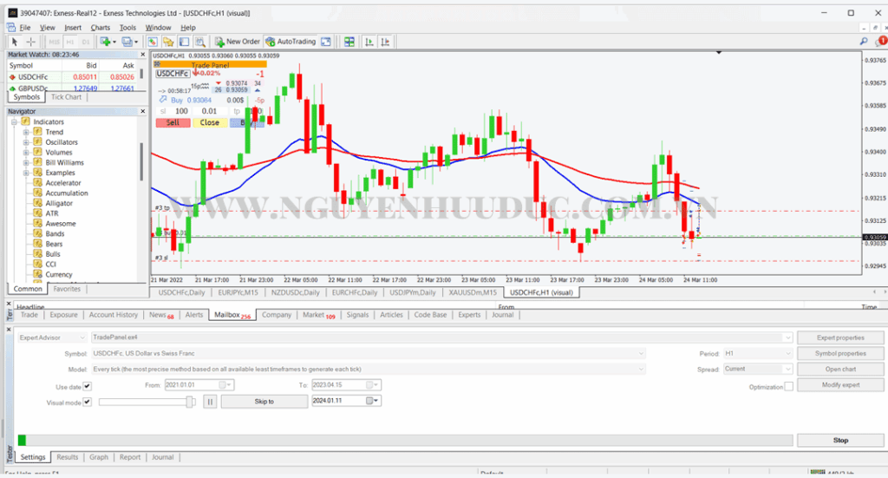Image resolution: width=888 pixels, height=478 pixels.
Task: Expand the Volumes folder in Navigator
Action: pyautogui.click(x=26, y=153)
